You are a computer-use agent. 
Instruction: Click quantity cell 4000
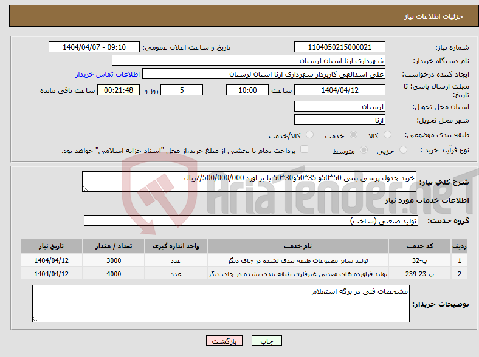(x=114, y=274)
